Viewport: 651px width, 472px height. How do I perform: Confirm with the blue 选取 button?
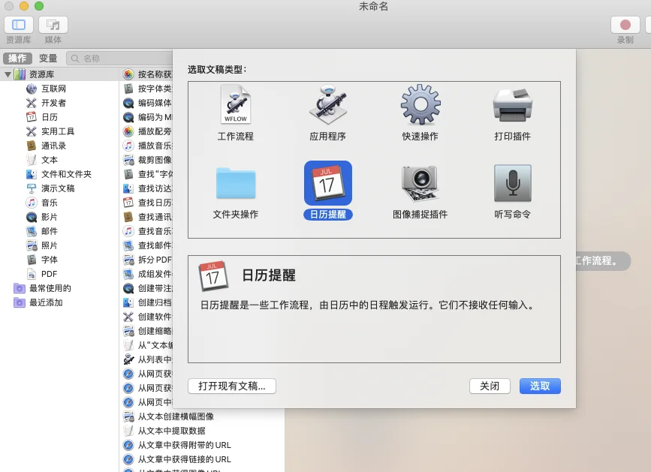pos(540,386)
